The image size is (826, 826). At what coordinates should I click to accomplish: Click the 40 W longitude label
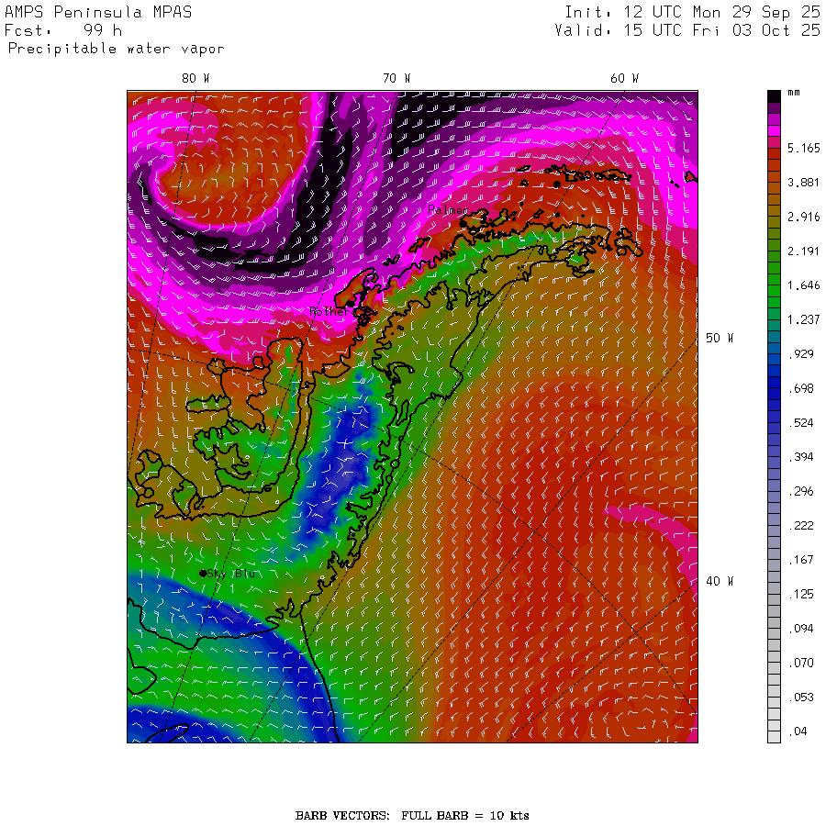[719, 581]
